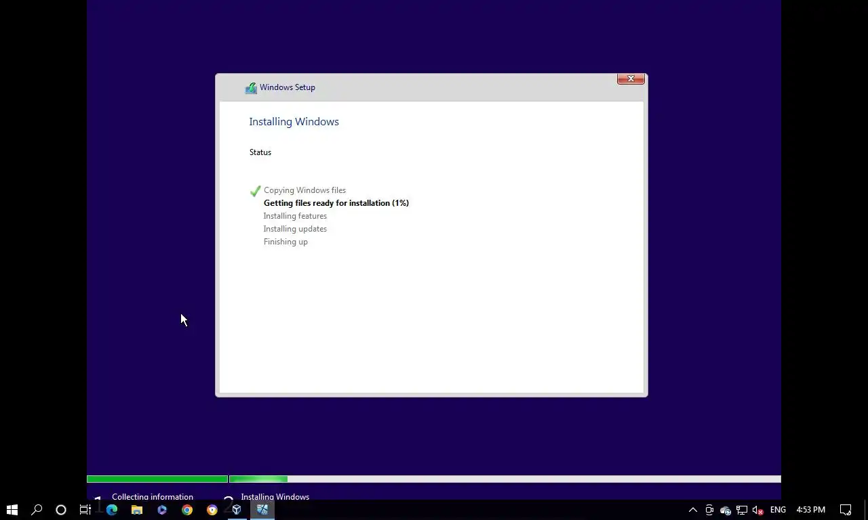The height and width of the screenshot is (520, 868).
Task: Open Task View on the taskbar
Action: point(85,510)
